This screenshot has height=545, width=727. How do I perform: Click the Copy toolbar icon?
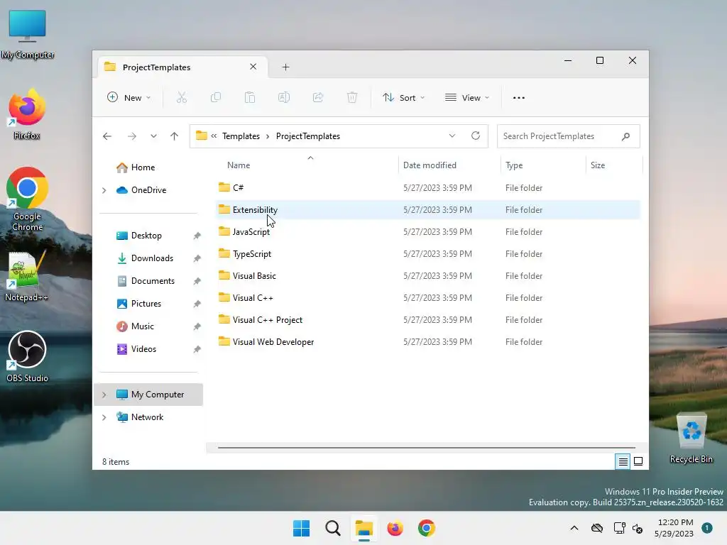(x=216, y=98)
